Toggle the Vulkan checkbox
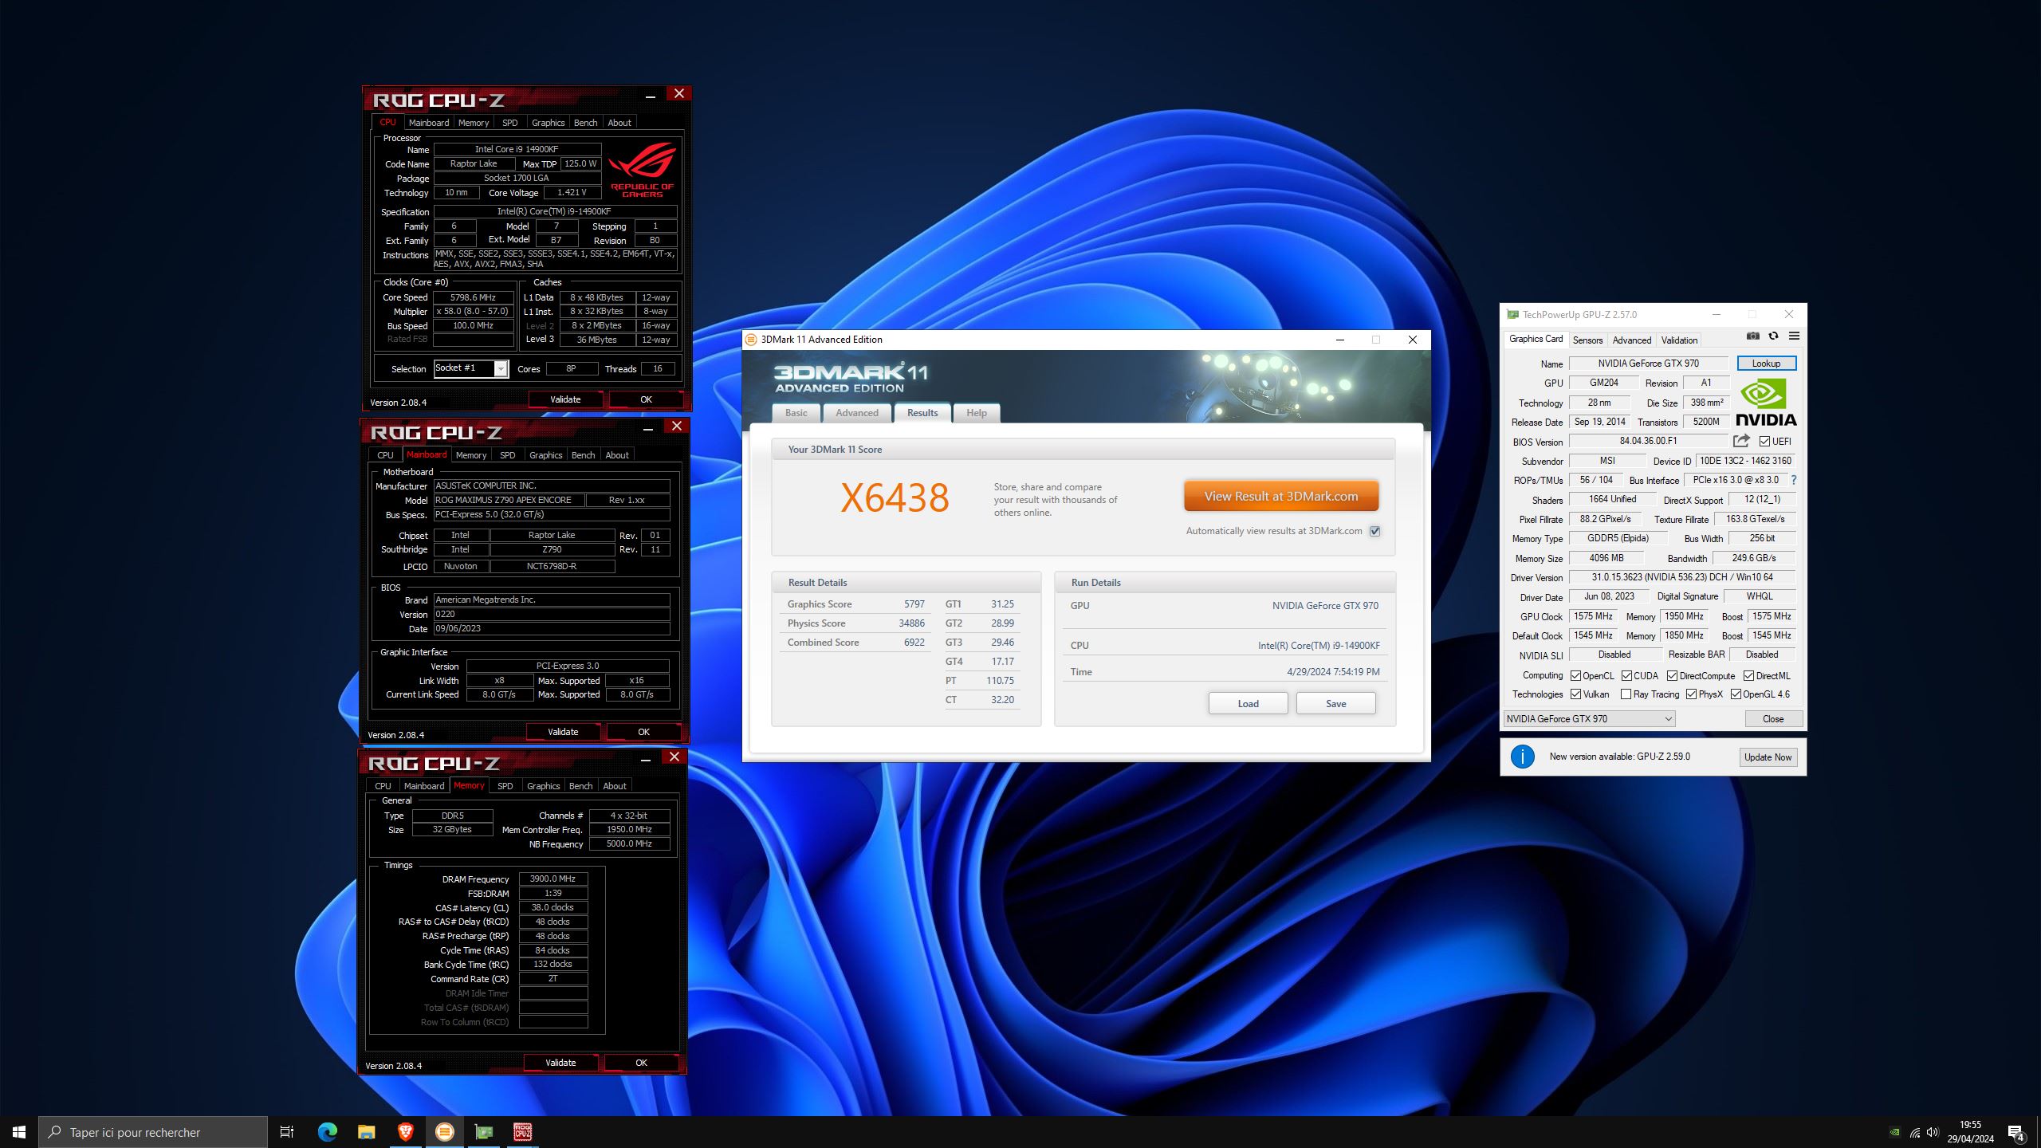 [x=1576, y=694]
